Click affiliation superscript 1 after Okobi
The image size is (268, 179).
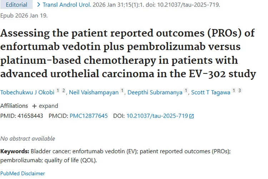[x=58, y=91]
